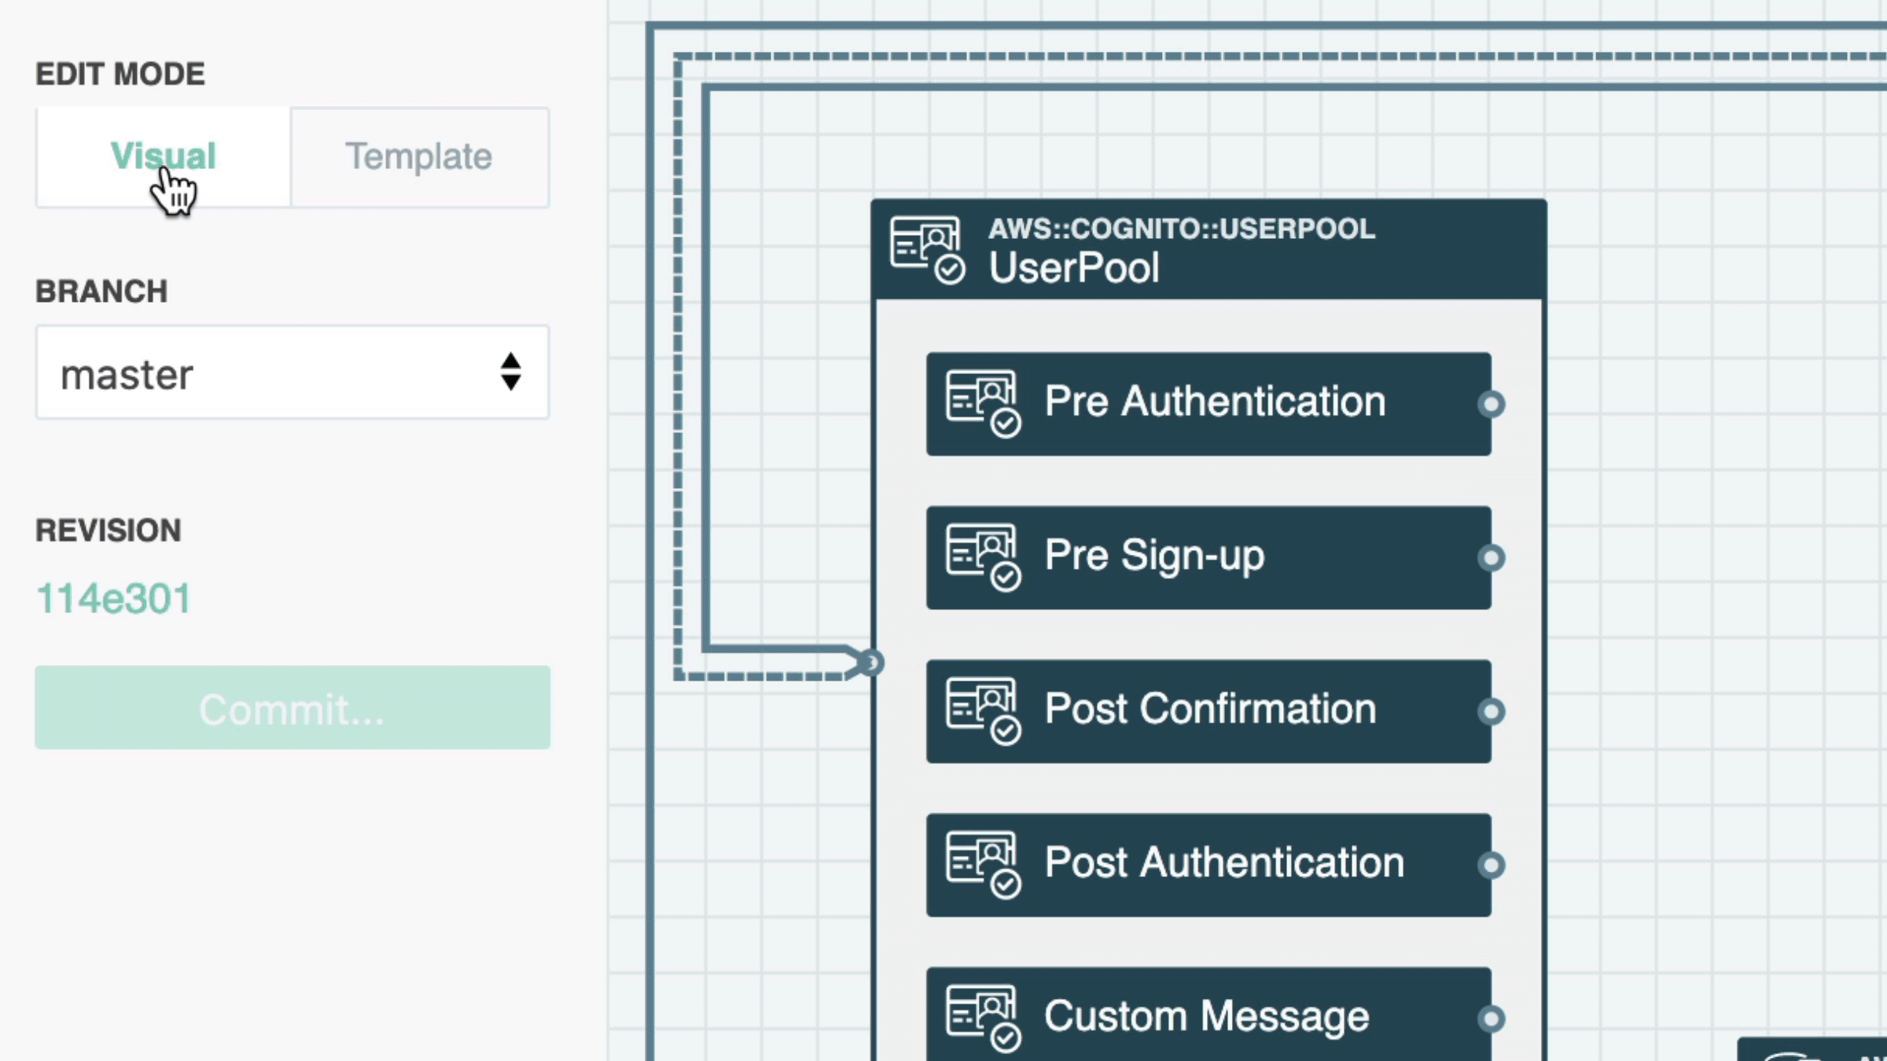Click Pre Sign-up output connector port
This screenshot has width=1887, height=1061.
point(1491,558)
